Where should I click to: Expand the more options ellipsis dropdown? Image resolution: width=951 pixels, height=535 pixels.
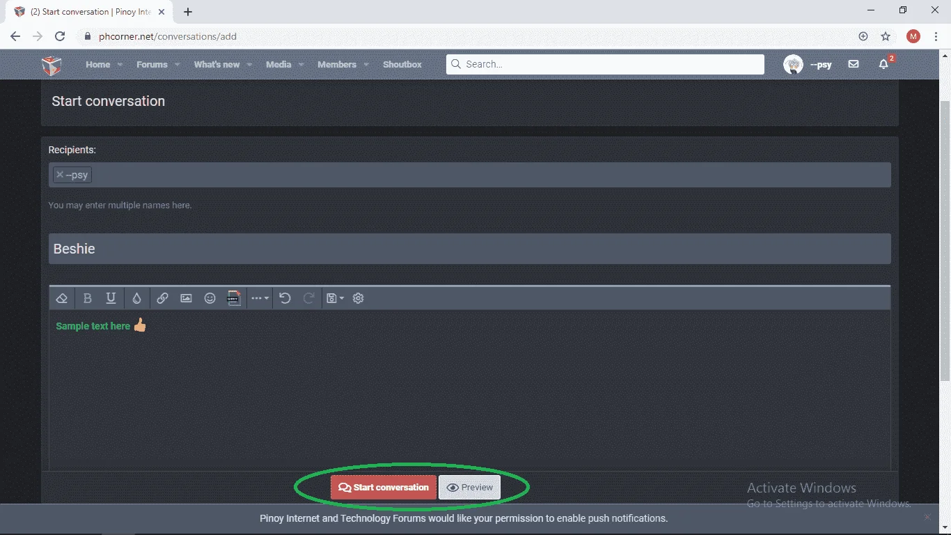tap(260, 298)
